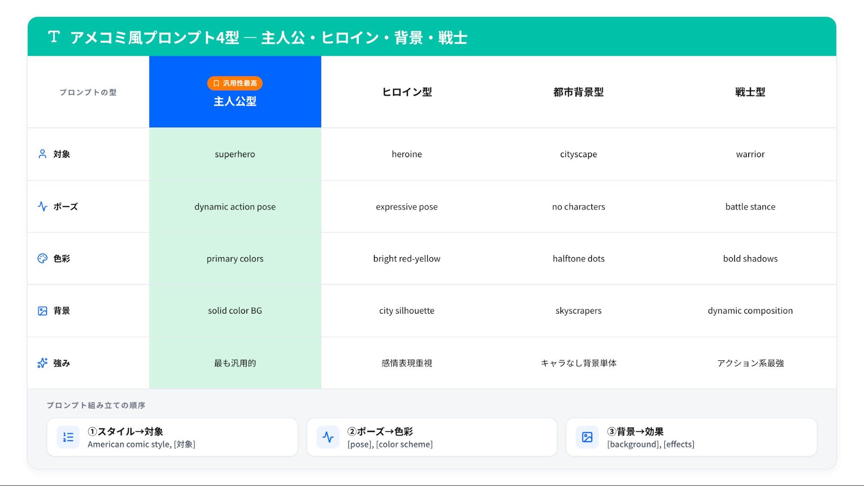Click the 汎用性最高 badge text
The height and width of the screenshot is (486, 864).
coord(240,83)
